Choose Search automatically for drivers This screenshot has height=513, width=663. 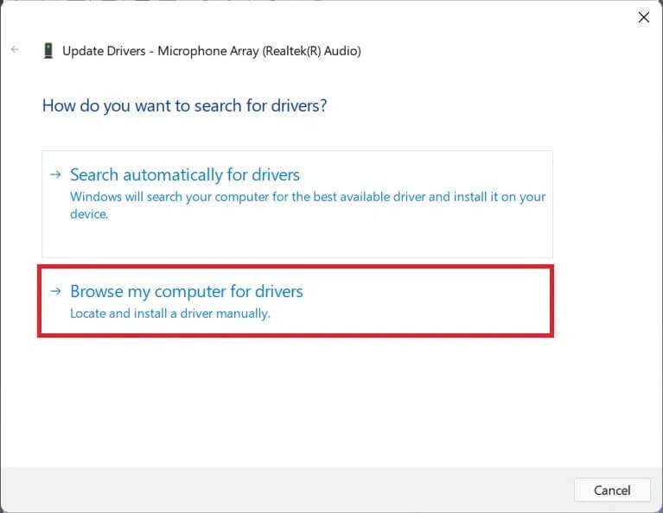tap(297, 204)
